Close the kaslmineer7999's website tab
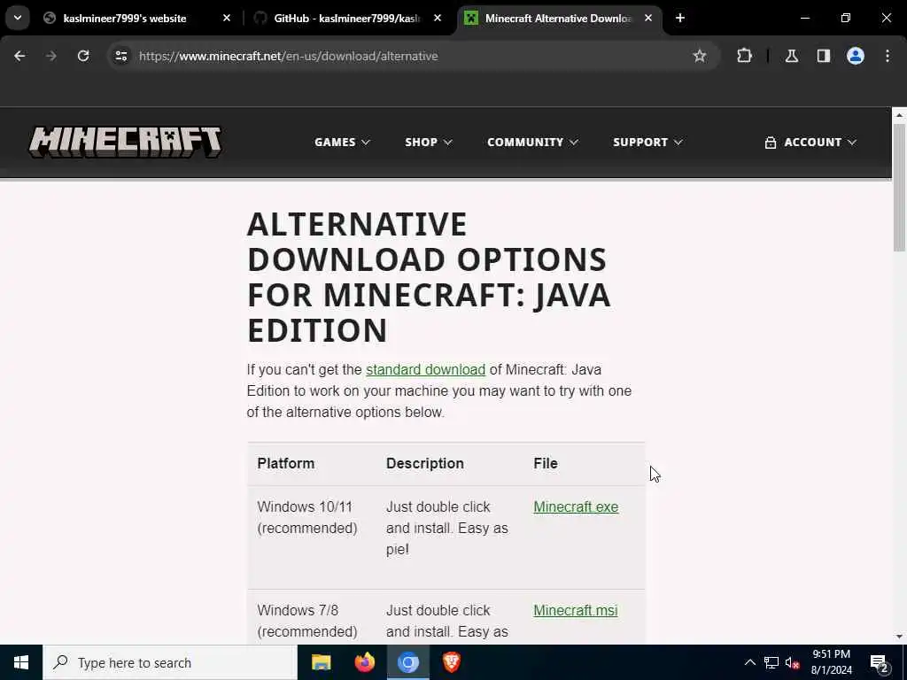This screenshot has height=680, width=907. 227,18
